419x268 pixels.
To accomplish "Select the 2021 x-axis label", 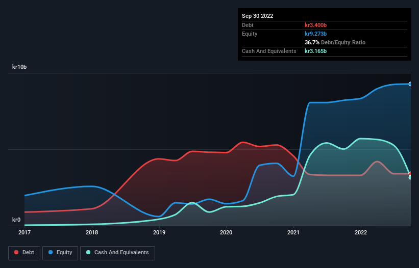I will tap(293, 232).
